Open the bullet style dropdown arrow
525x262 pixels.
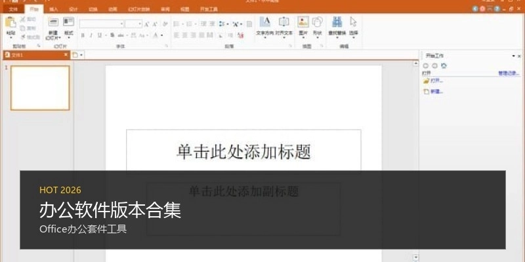point(183,24)
